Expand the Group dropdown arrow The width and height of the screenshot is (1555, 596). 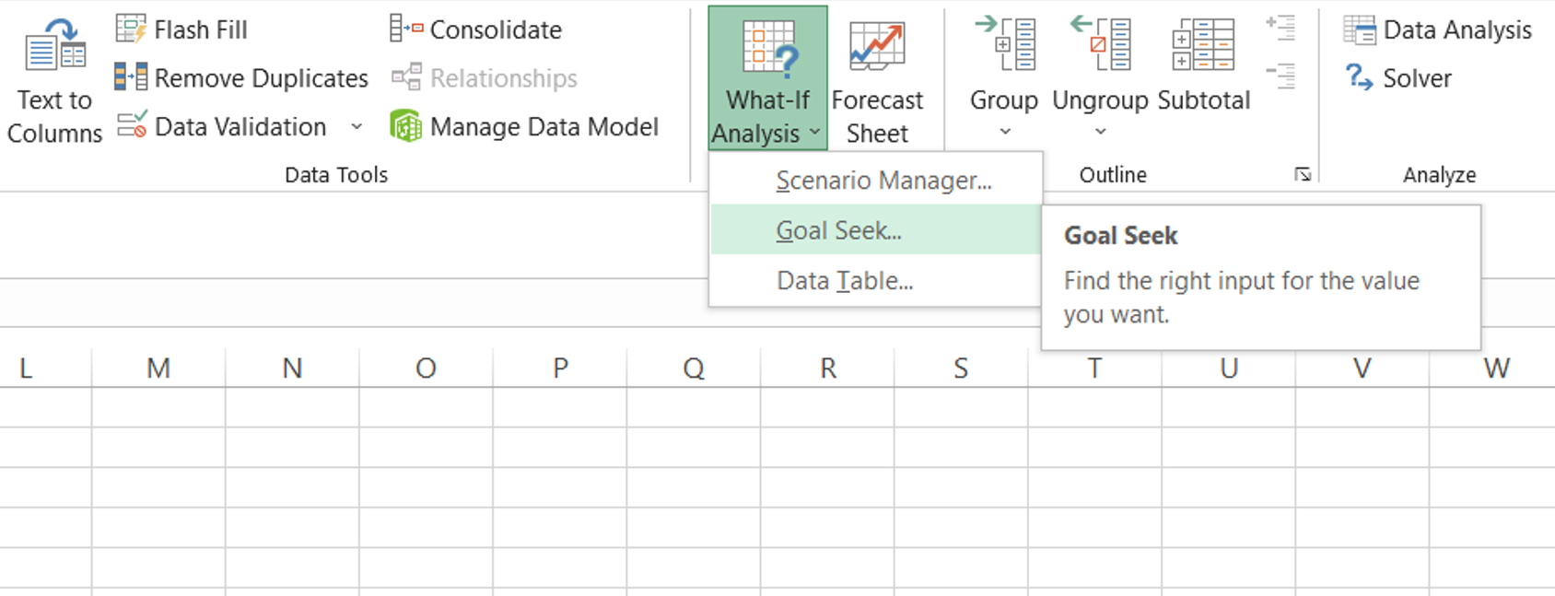coord(1005,132)
